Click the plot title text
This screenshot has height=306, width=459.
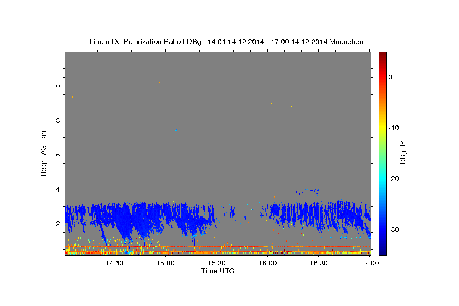coord(226,42)
